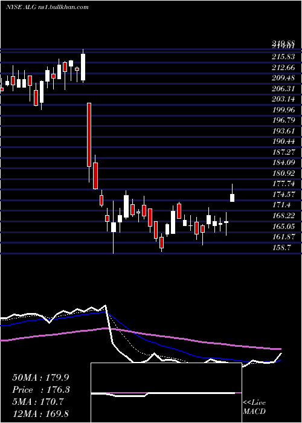Click the 5MA : 170.7 readout
The image size is (302, 423).
(x=37, y=402)
